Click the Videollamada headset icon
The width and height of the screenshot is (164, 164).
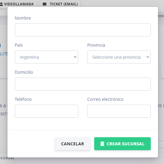[x=2, y=4]
